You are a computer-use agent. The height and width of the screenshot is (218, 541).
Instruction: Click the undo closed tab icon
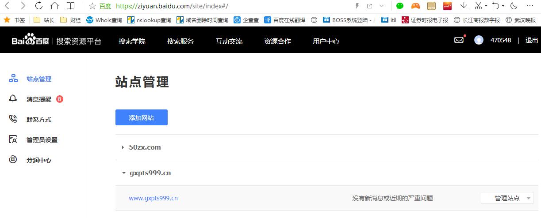(495, 6)
